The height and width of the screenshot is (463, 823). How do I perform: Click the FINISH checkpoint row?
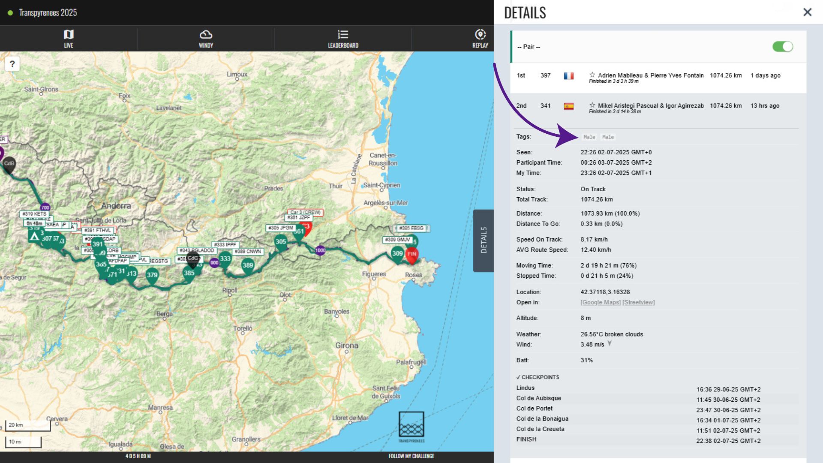point(657,440)
